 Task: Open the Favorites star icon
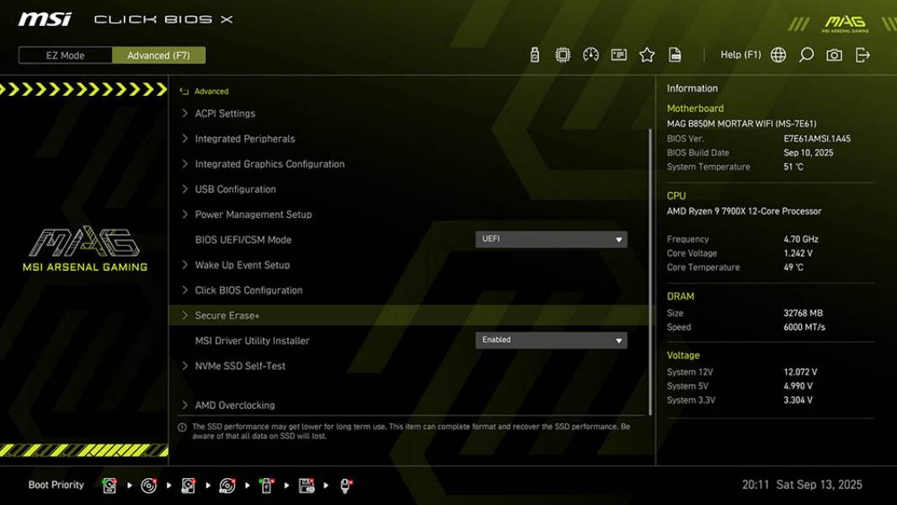pyautogui.click(x=647, y=54)
